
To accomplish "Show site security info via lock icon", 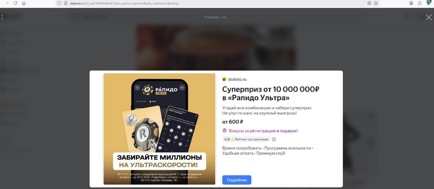I will (x=66, y=3).
